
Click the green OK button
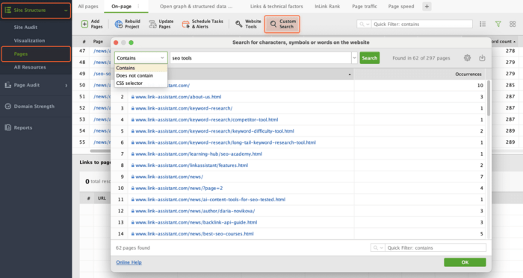click(x=465, y=262)
